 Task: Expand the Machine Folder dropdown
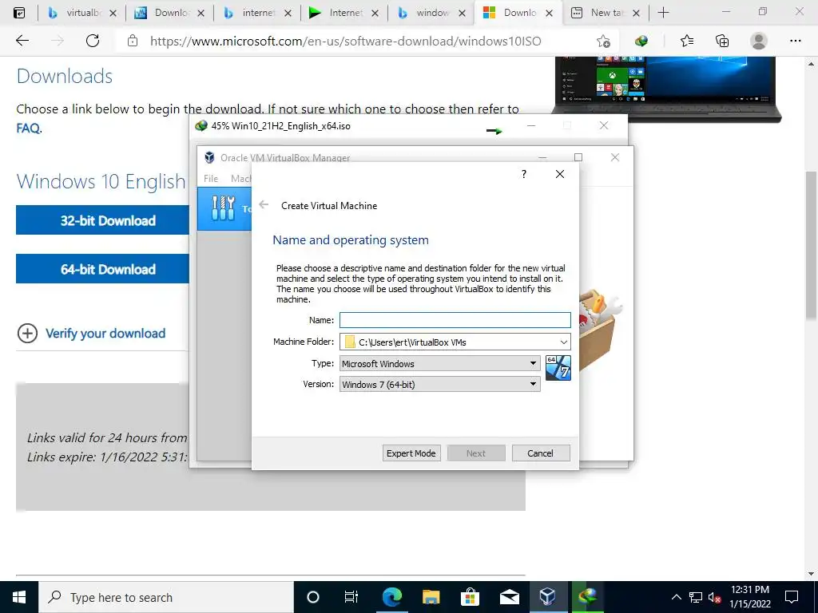tap(563, 342)
